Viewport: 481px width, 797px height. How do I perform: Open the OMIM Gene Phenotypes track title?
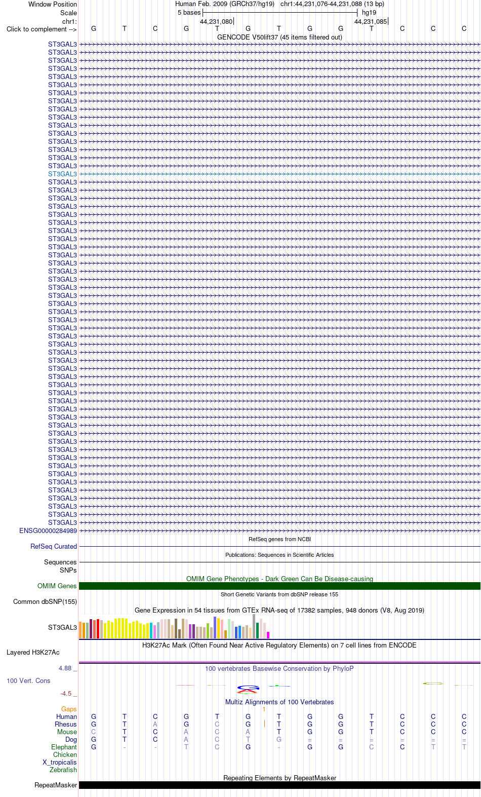(279, 579)
